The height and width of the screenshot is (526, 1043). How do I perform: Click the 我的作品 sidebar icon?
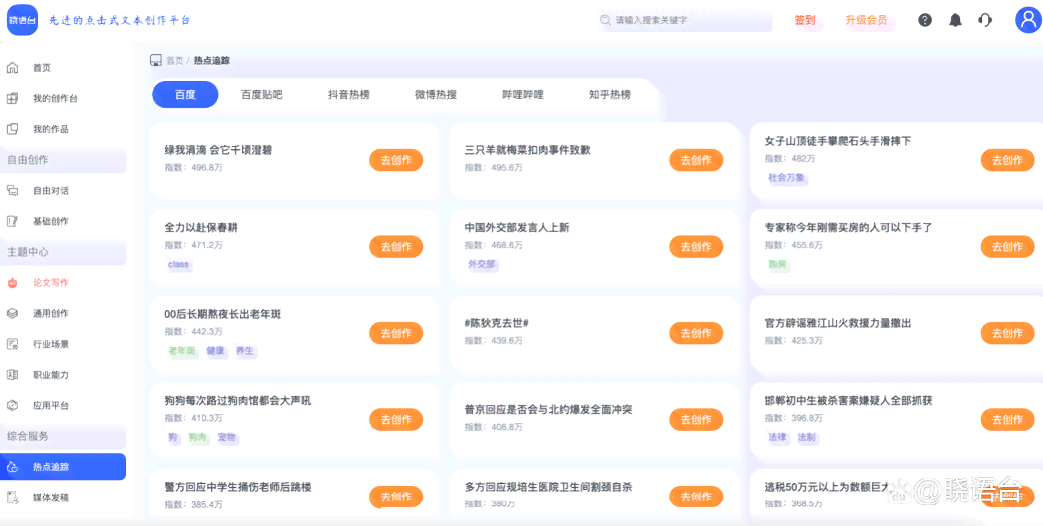coord(12,129)
